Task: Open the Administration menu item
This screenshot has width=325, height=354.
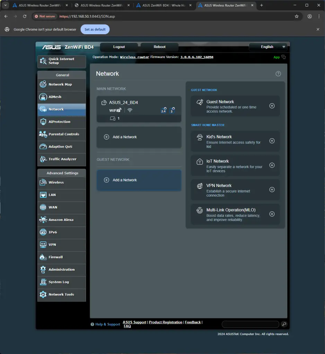Action: pyautogui.click(x=62, y=270)
